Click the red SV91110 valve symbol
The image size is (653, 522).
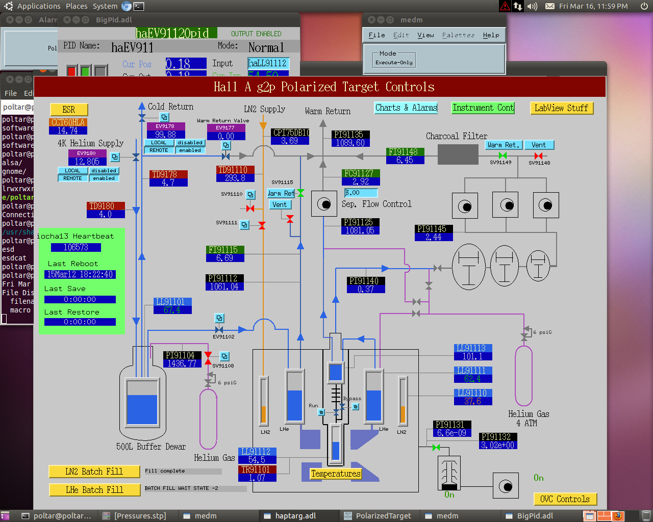250,208
